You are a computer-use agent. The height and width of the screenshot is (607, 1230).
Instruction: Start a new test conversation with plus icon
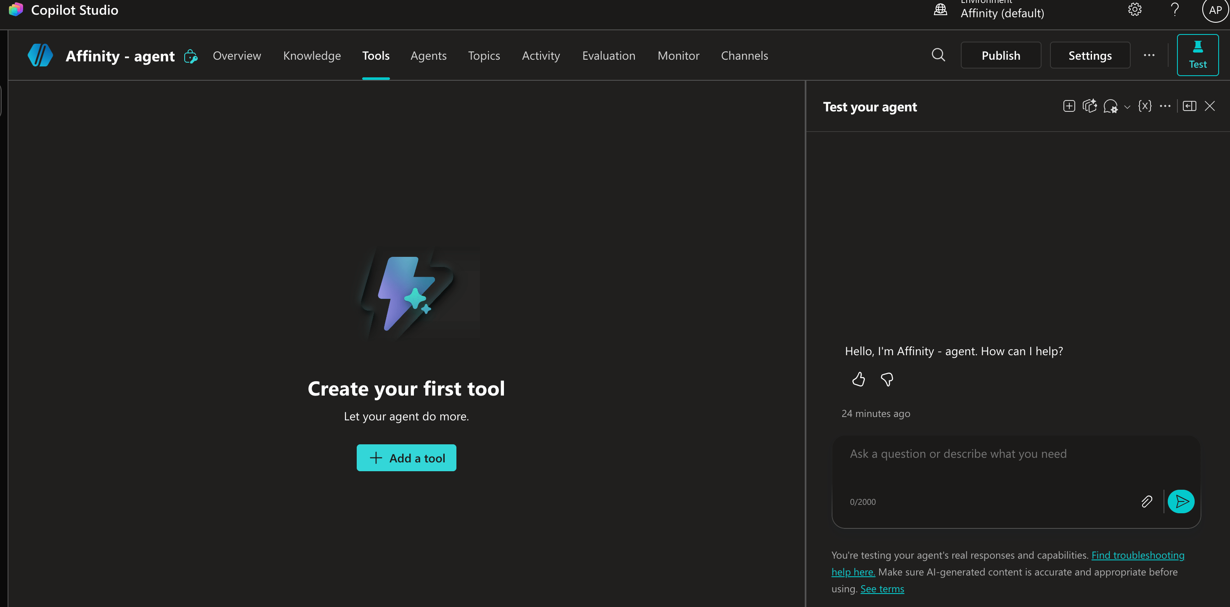1069,106
